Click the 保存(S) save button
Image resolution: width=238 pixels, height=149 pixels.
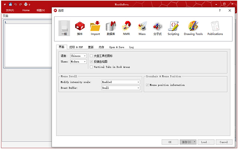coord(186,142)
